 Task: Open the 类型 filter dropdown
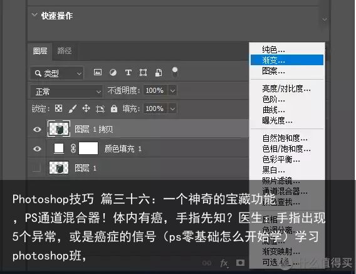coord(57,73)
